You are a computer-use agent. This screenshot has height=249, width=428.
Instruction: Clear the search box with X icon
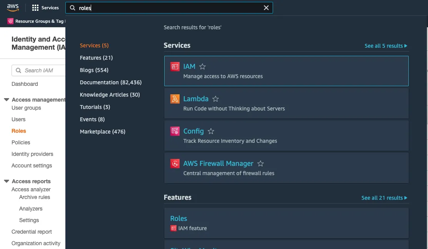[x=266, y=8]
